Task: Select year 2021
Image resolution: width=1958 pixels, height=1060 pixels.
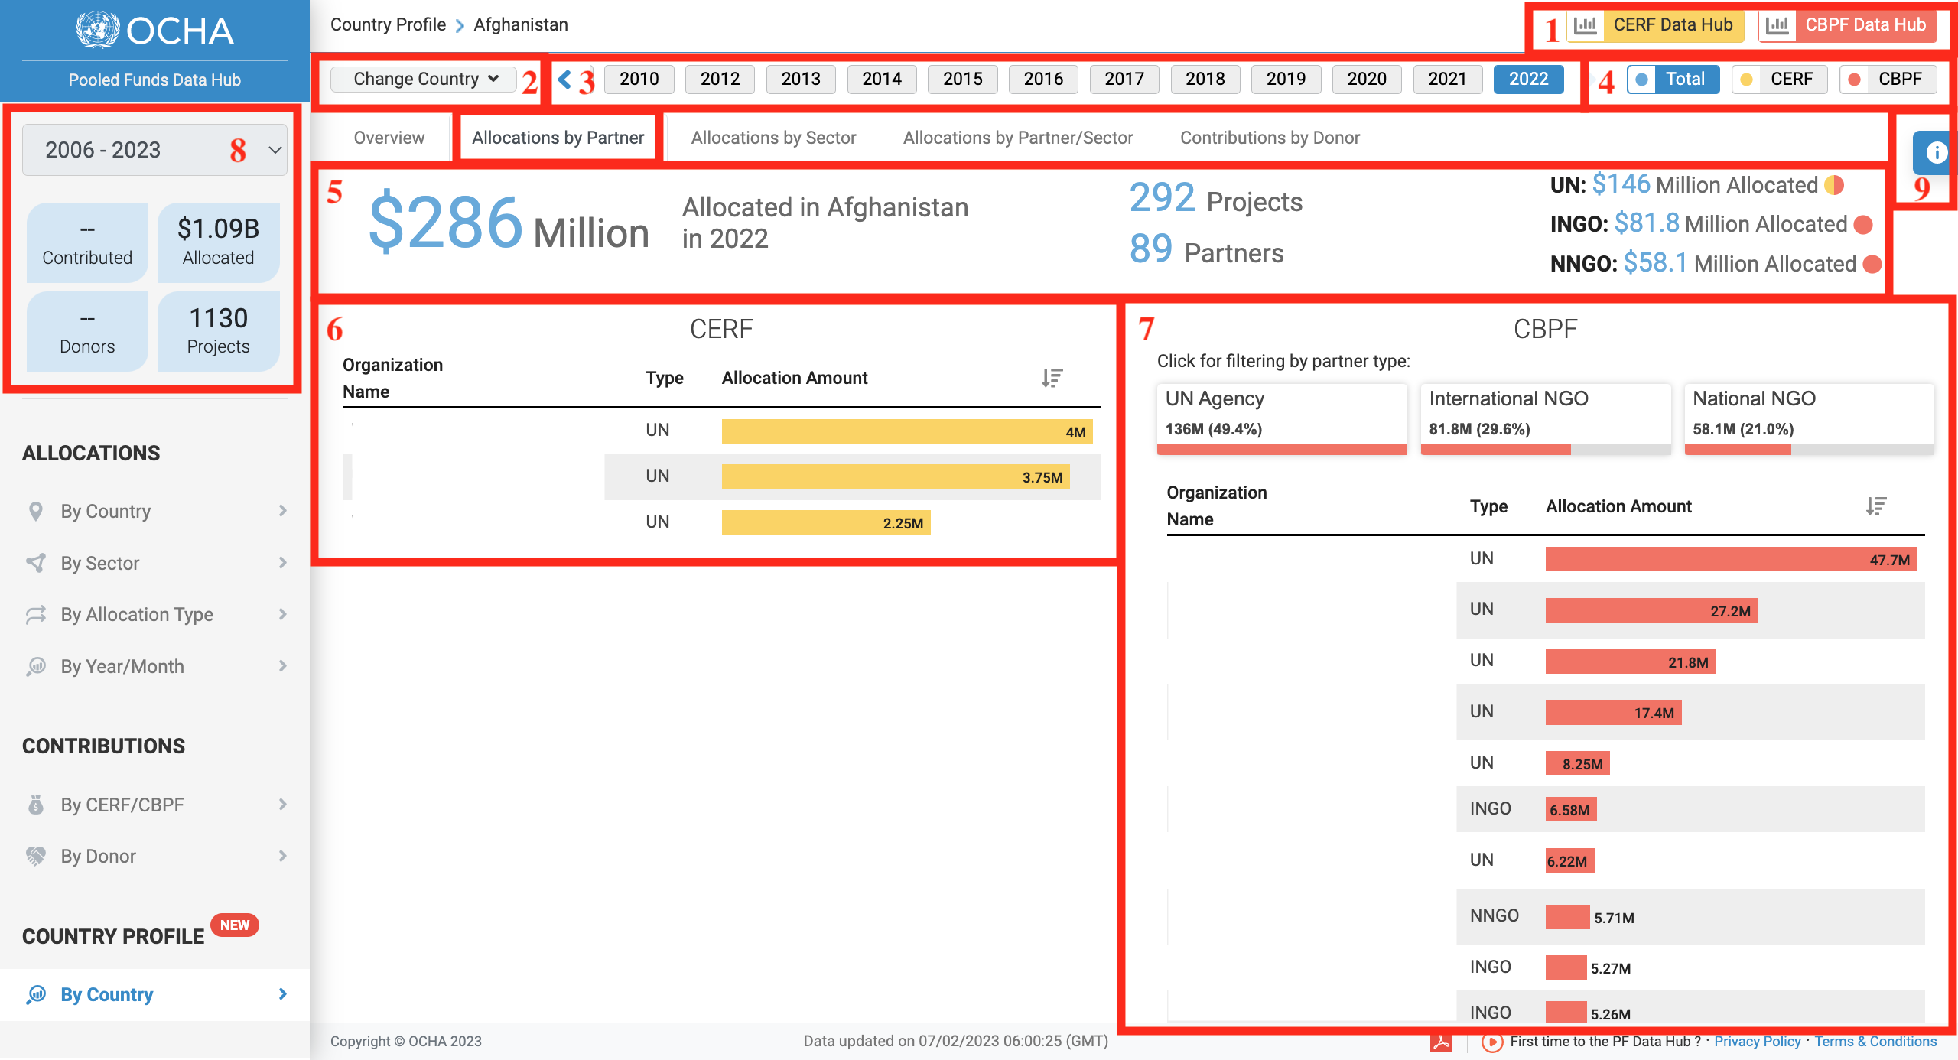Action: [x=1447, y=79]
